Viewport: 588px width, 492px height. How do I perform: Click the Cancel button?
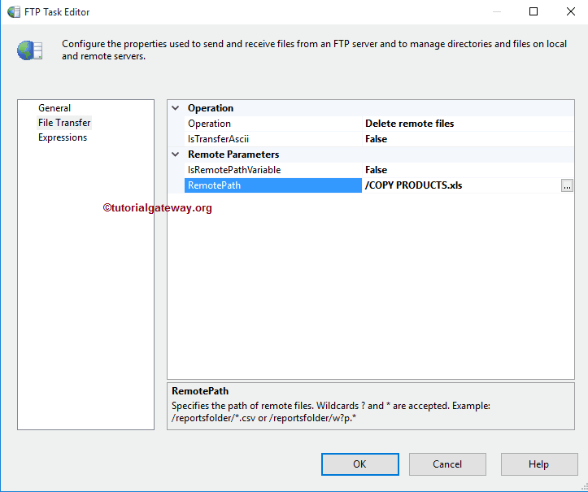[447, 464]
